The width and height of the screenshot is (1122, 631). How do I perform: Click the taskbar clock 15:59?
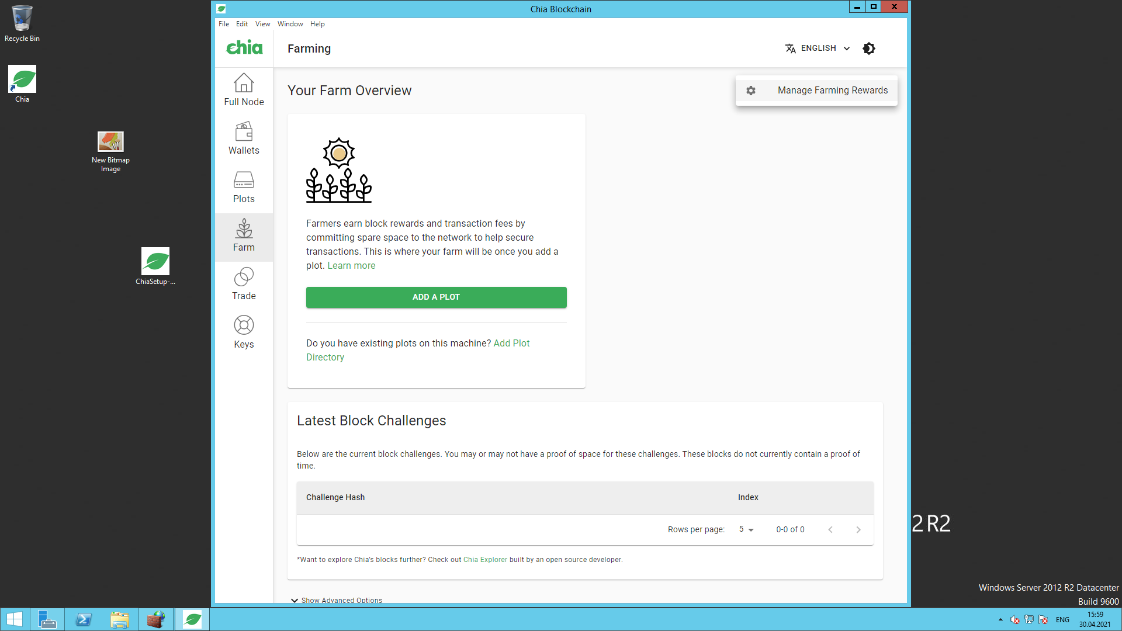[x=1095, y=619]
